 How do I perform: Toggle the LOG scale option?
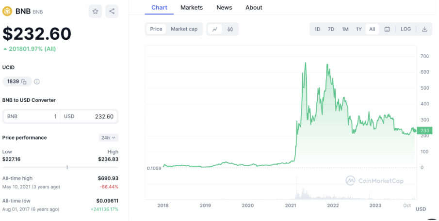tap(406, 29)
